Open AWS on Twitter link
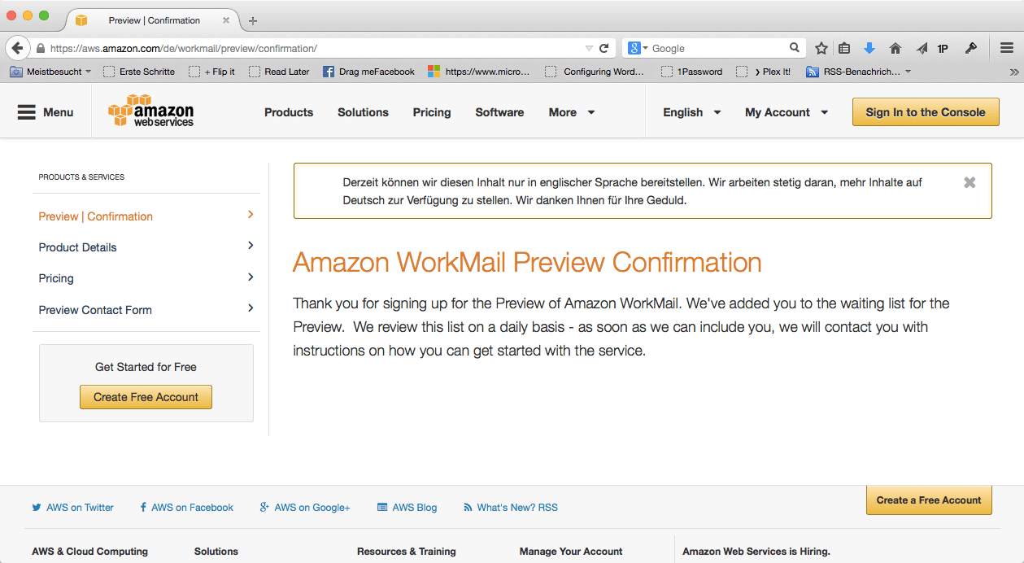The width and height of the screenshot is (1024, 563). (73, 507)
